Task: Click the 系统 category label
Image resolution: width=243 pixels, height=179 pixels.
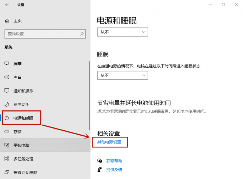Action: tap(8, 47)
